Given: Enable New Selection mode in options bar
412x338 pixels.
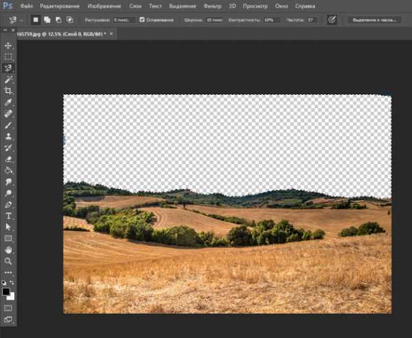Looking at the screenshot, I should tap(36, 20).
